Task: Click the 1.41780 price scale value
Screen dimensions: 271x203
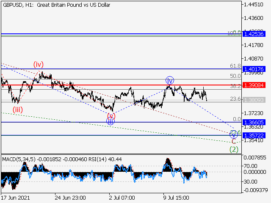Action: 253,45
